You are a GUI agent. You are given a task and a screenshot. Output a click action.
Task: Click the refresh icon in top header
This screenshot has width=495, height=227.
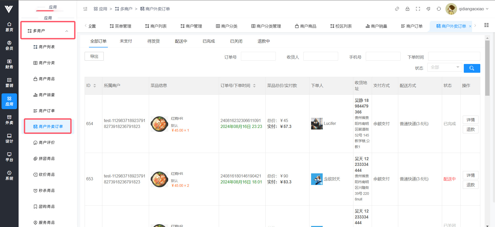[x=439, y=9]
